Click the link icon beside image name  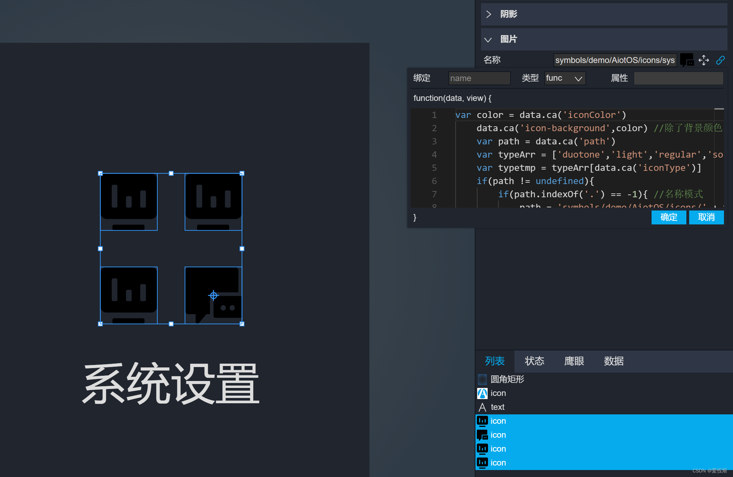click(x=720, y=60)
